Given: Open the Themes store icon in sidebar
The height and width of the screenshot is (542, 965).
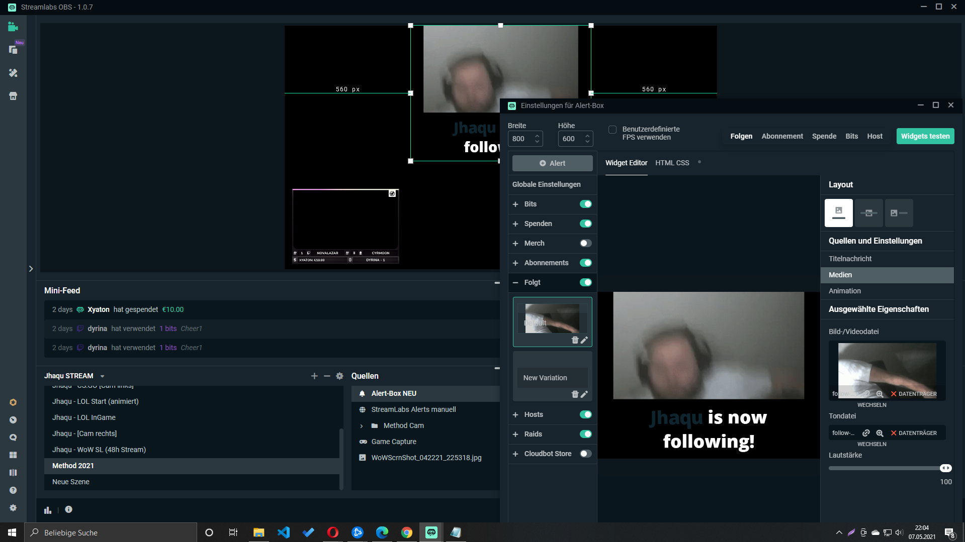Looking at the screenshot, I should tap(13, 96).
